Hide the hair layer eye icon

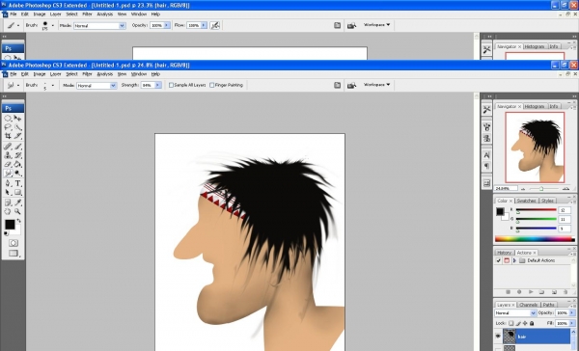point(499,337)
